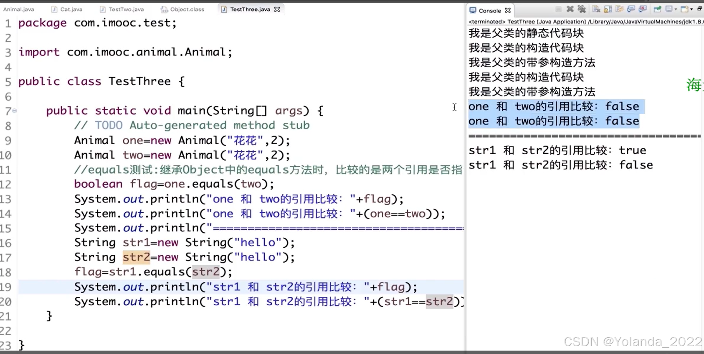
Task: Minimize the Console view panel
Action: coord(699,8)
